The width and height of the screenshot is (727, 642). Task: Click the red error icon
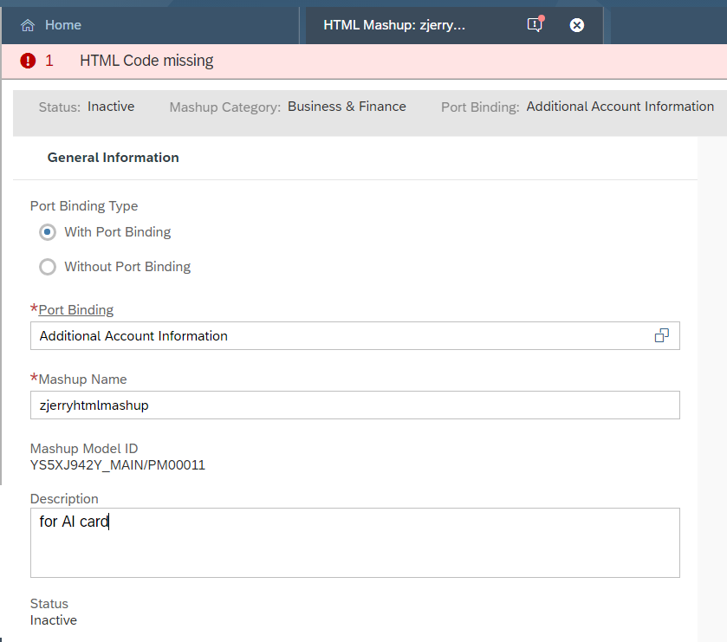click(x=29, y=61)
